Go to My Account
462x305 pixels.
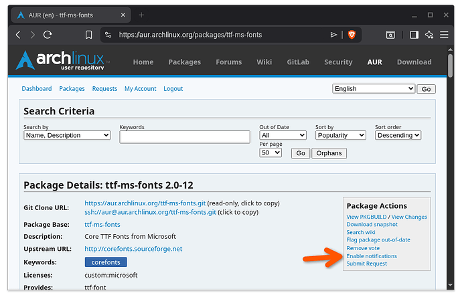(140, 88)
